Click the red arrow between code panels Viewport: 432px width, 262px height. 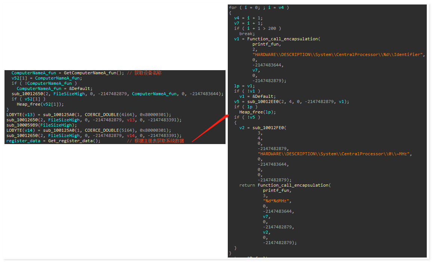click(x=210, y=128)
